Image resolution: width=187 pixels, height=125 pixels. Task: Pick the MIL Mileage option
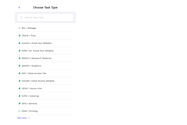tap(29, 28)
